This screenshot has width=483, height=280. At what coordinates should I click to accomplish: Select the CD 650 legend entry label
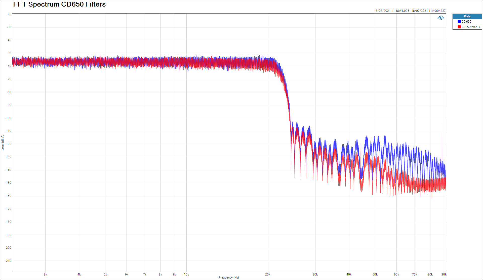coord(466,22)
